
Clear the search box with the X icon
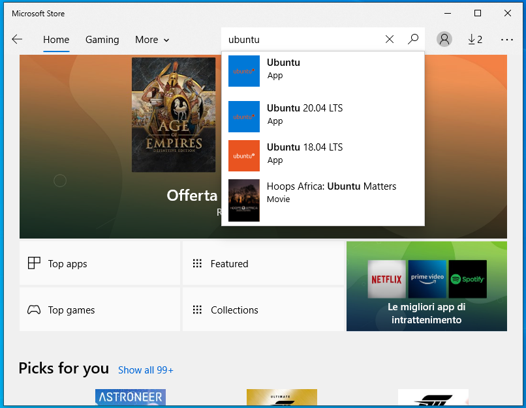click(390, 39)
